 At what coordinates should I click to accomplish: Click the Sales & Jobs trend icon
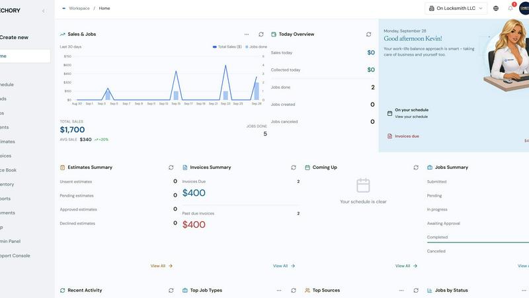62,34
